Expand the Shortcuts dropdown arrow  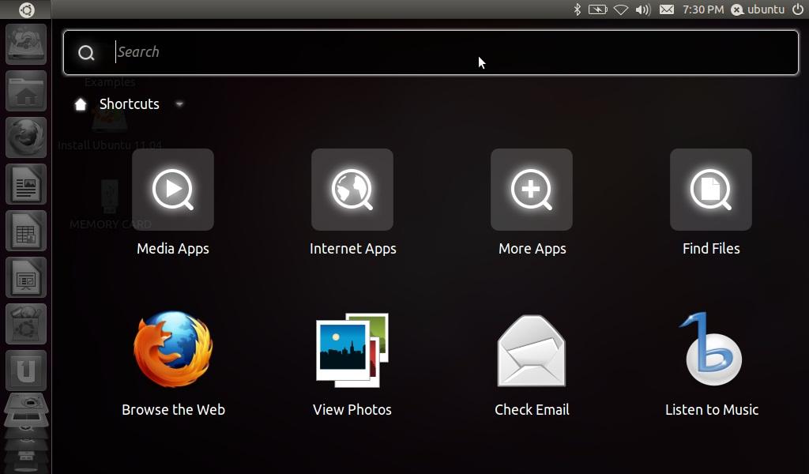tap(179, 104)
